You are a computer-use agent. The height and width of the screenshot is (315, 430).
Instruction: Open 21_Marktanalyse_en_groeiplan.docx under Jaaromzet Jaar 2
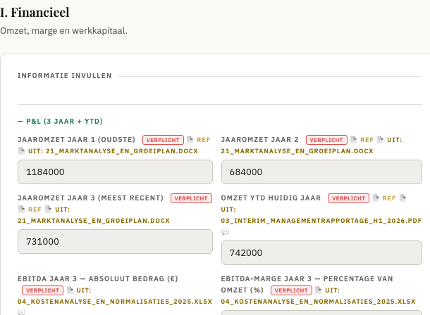coord(297,151)
